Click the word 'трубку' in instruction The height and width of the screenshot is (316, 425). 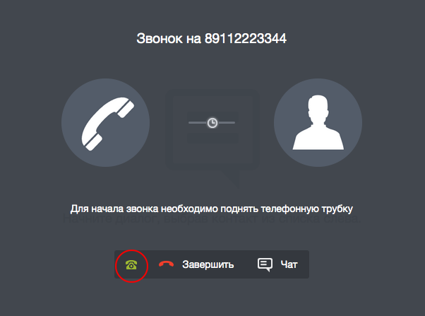[x=337, y=209]
